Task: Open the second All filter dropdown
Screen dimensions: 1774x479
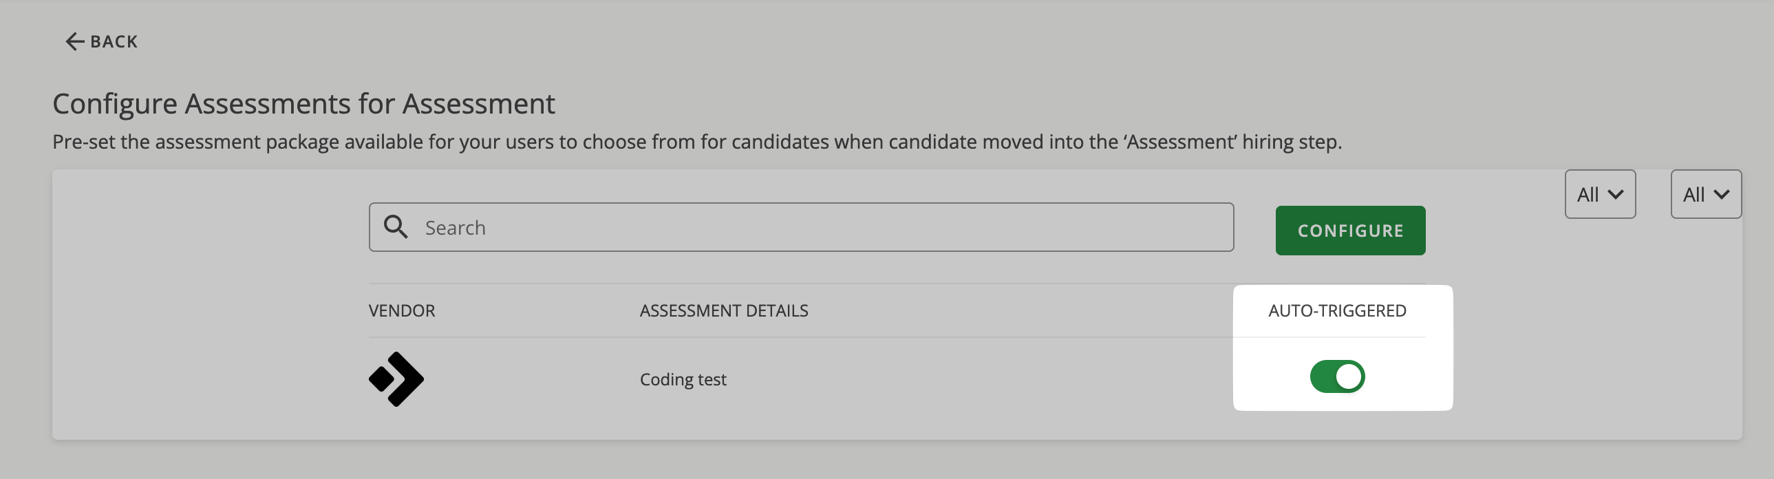Action: pos(1706,194)
